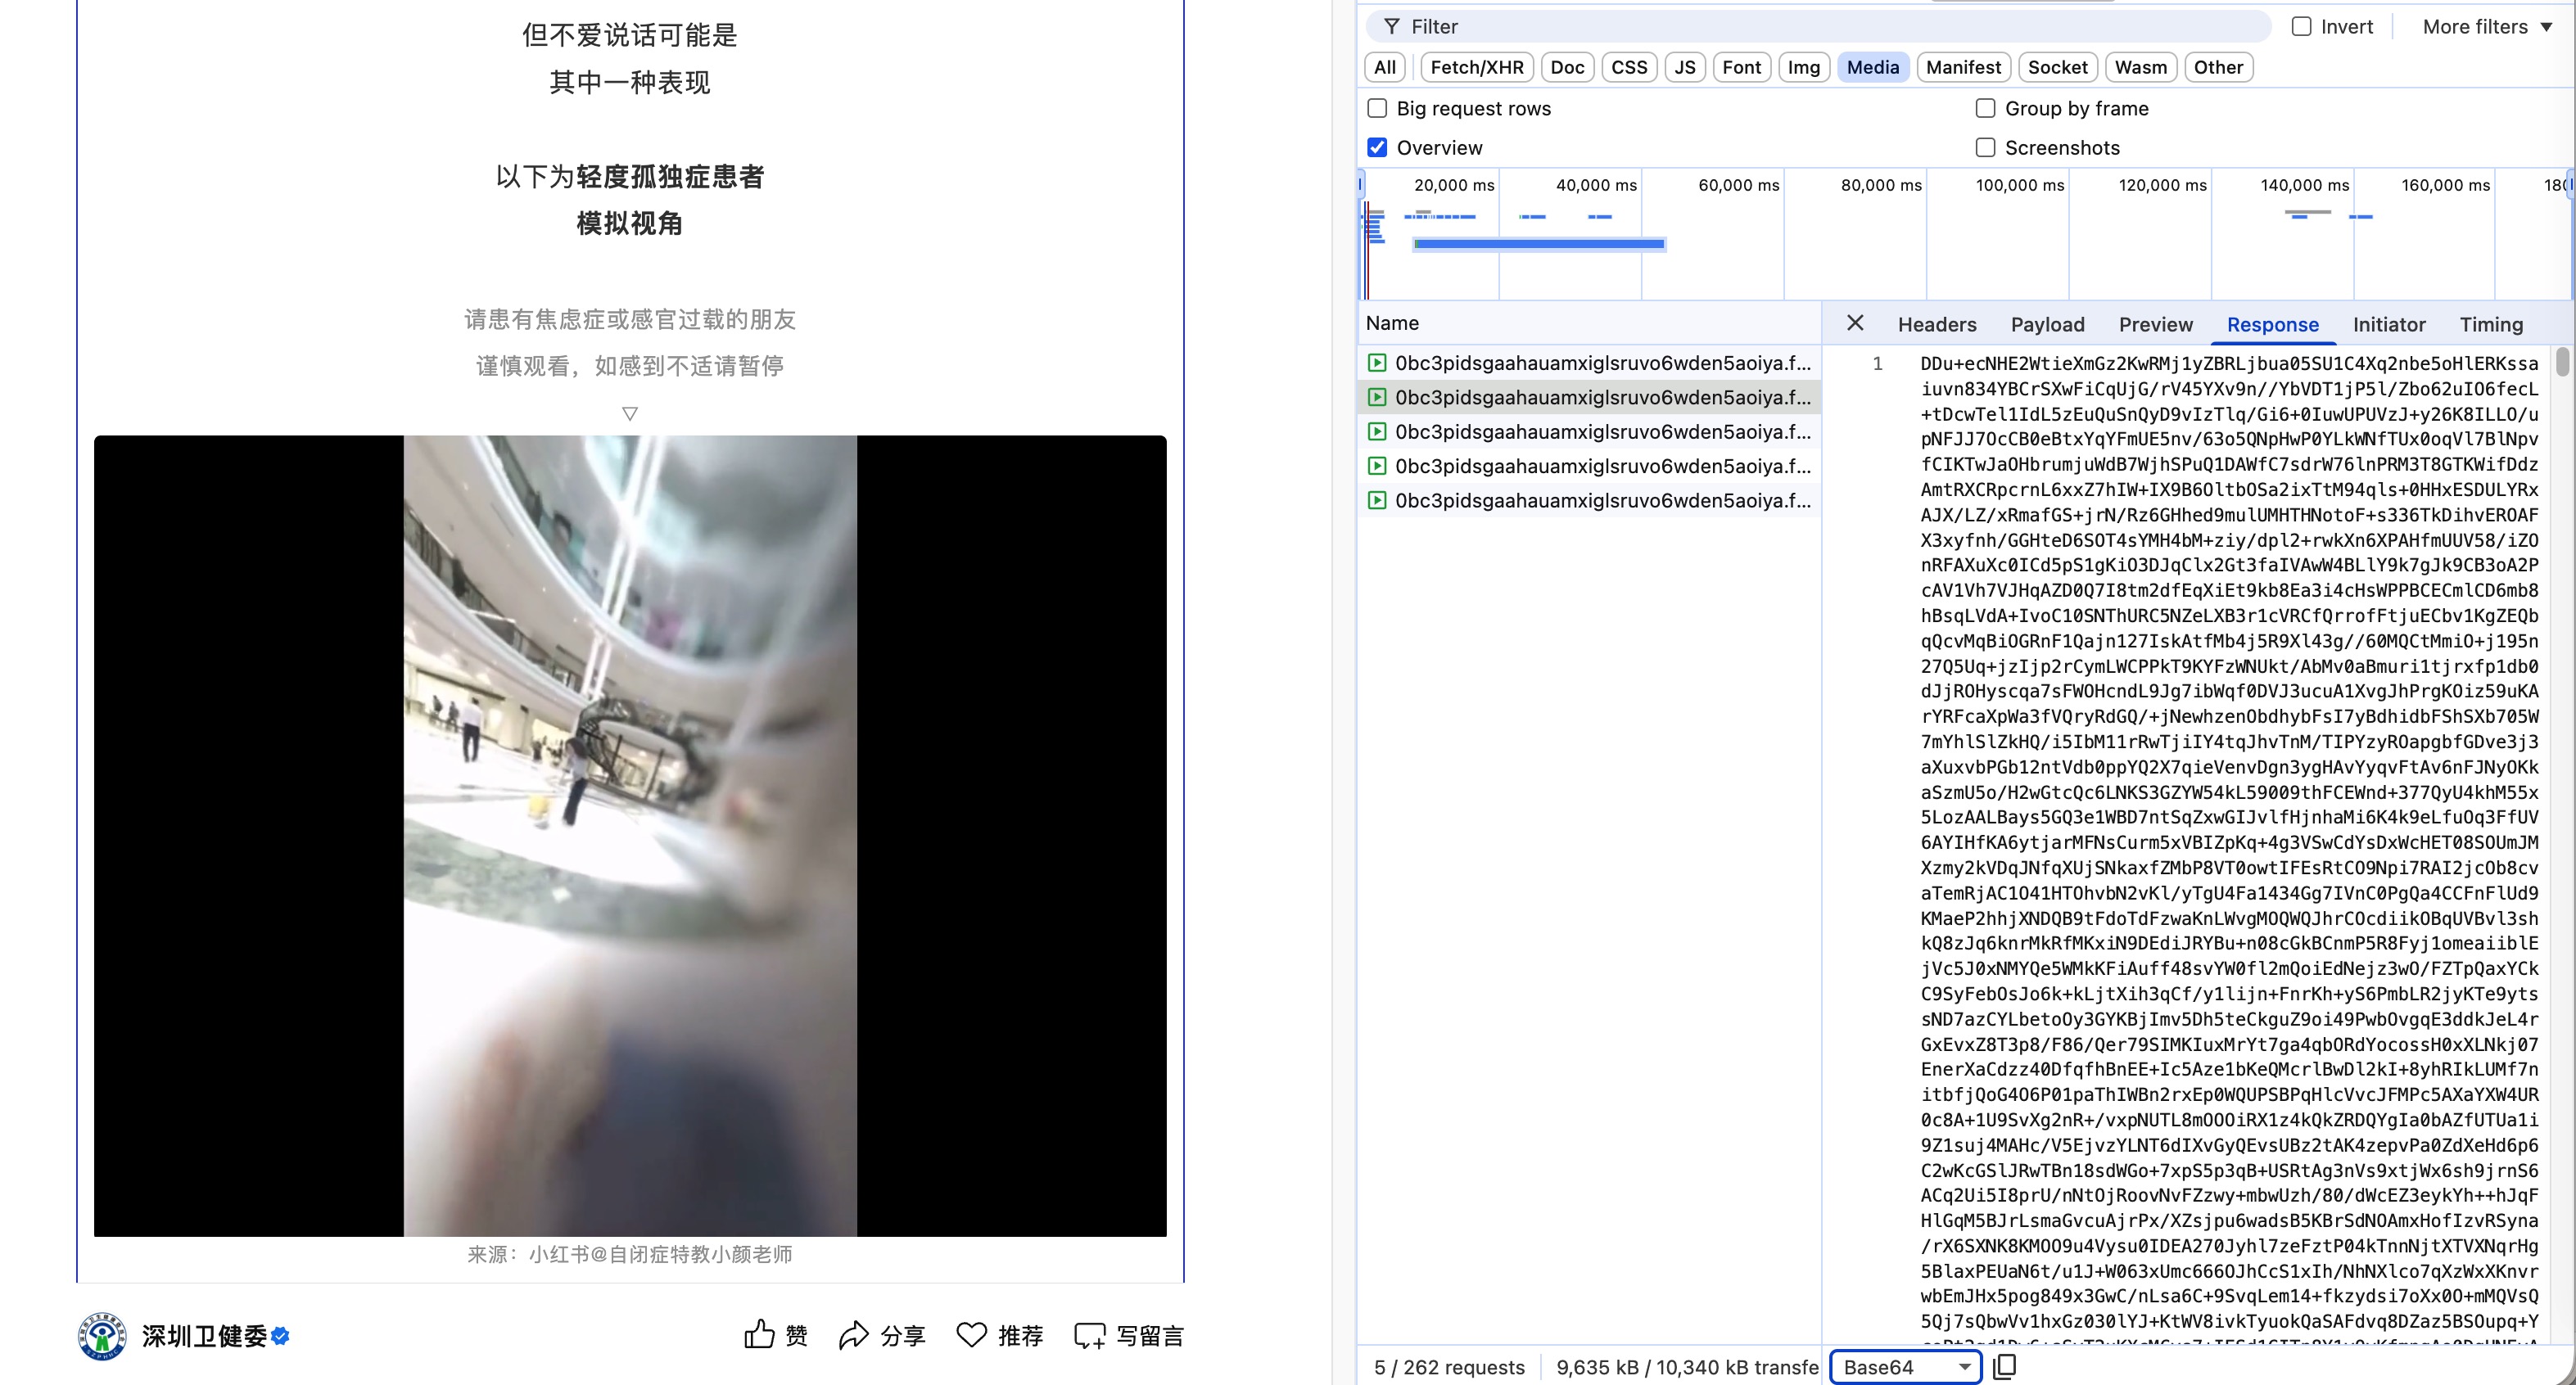Viewport: 2576px width, 1385px height.
Task: Click media icon of first request row
Action: [1377, 363]
